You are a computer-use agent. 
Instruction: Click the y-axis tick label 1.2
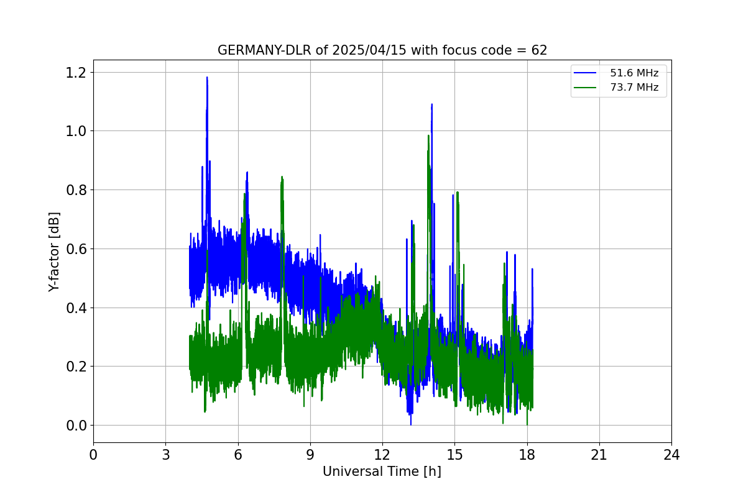pyautogui.click(x=76, y=73)
